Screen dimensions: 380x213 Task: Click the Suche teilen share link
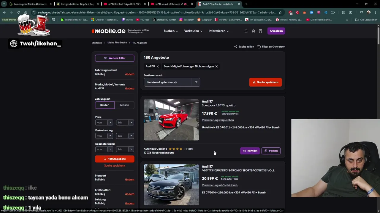point(244,47)
